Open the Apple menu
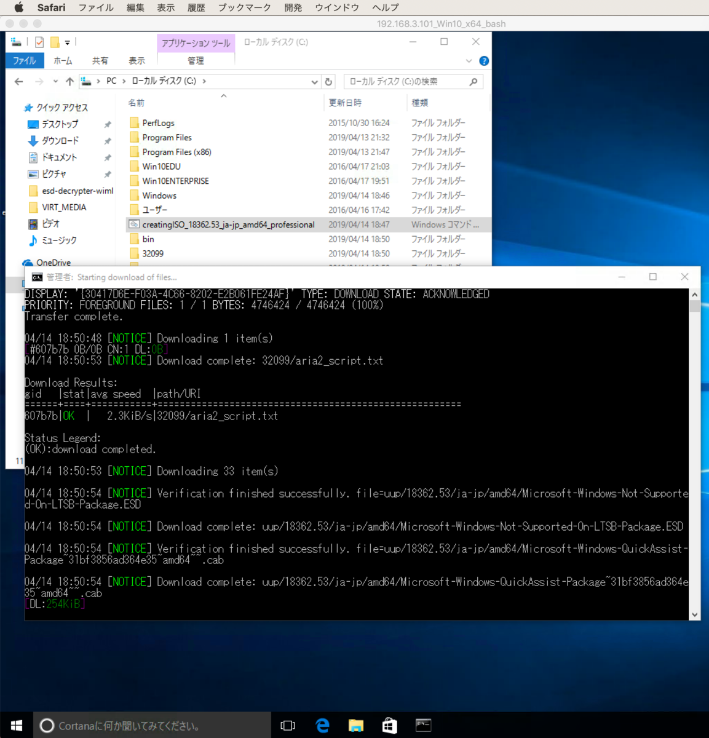This screenshot has height=738, width=709. pos(18,7)
